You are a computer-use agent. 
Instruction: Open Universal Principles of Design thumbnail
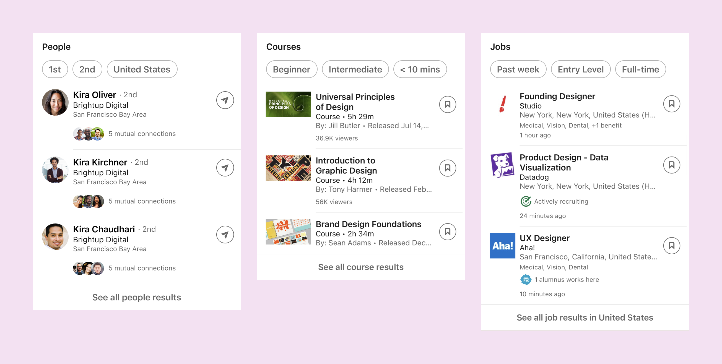tap(288, 104)
